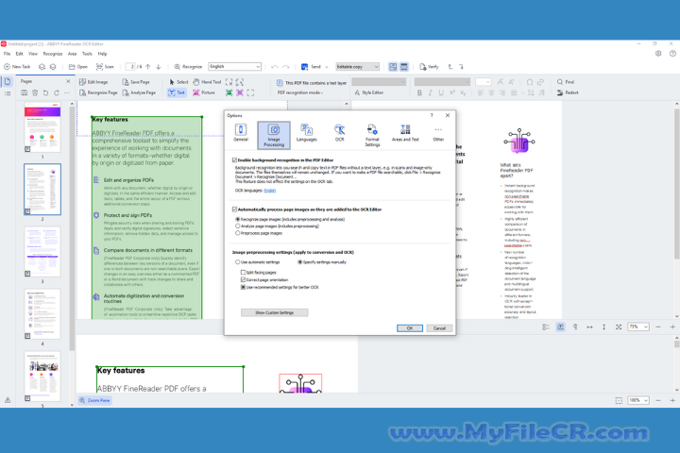This screenshot has width=680, height=453.
Task: Click the Scan toolbar button
Action: [x=105, y=67]
